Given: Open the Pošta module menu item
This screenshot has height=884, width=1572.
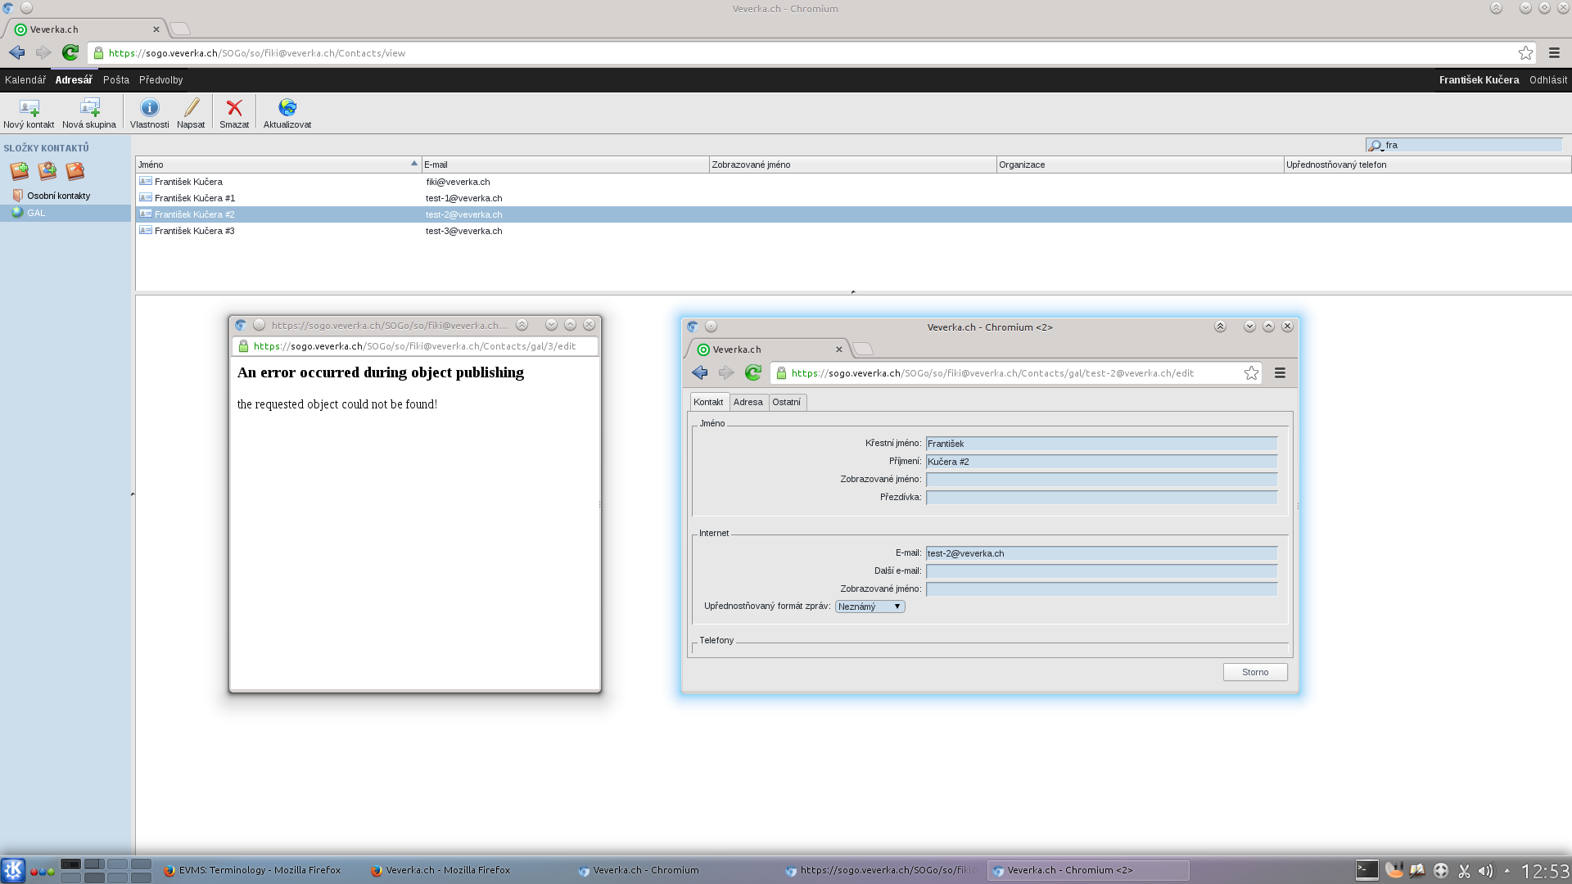Looking at the screenshot, I should 116,80.
